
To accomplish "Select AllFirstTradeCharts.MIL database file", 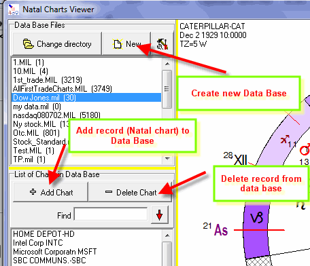I will (x=63, y=89).
